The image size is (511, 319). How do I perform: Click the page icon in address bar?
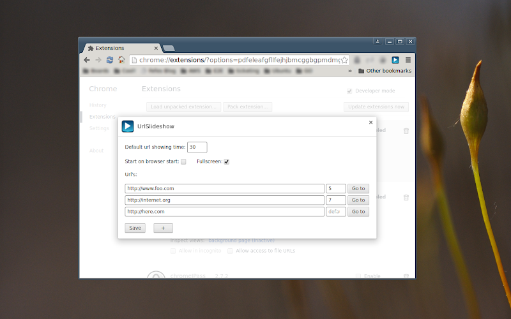(x=133, y=60)
